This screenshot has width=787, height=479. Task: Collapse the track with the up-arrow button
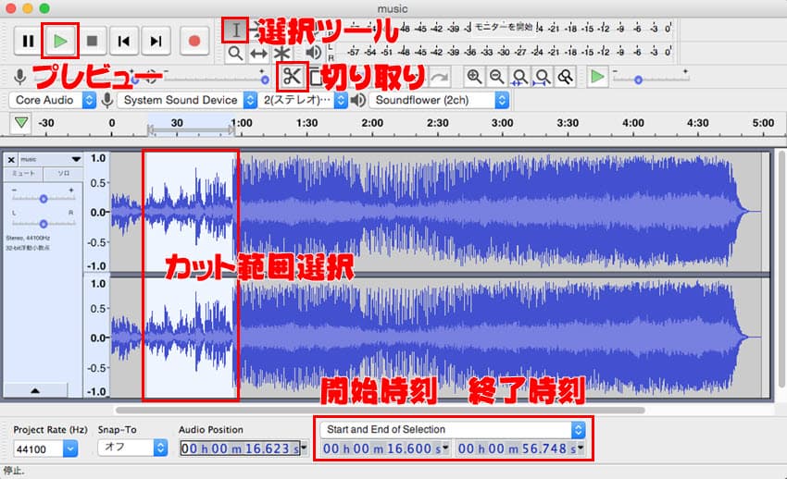[35, 390]
